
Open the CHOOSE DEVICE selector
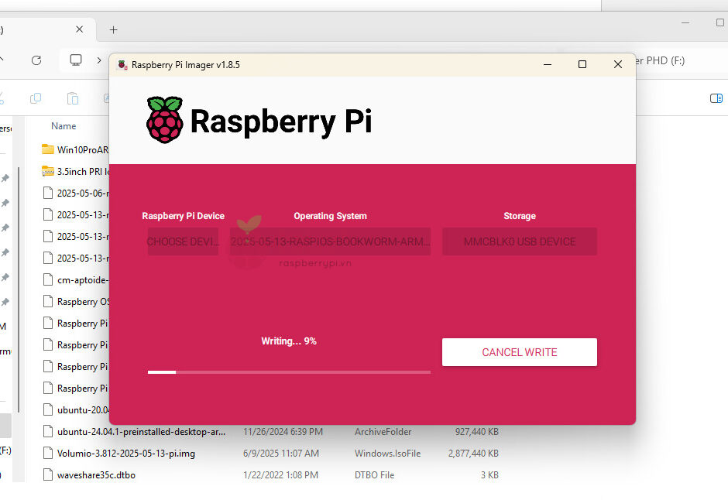pos(183,241)
